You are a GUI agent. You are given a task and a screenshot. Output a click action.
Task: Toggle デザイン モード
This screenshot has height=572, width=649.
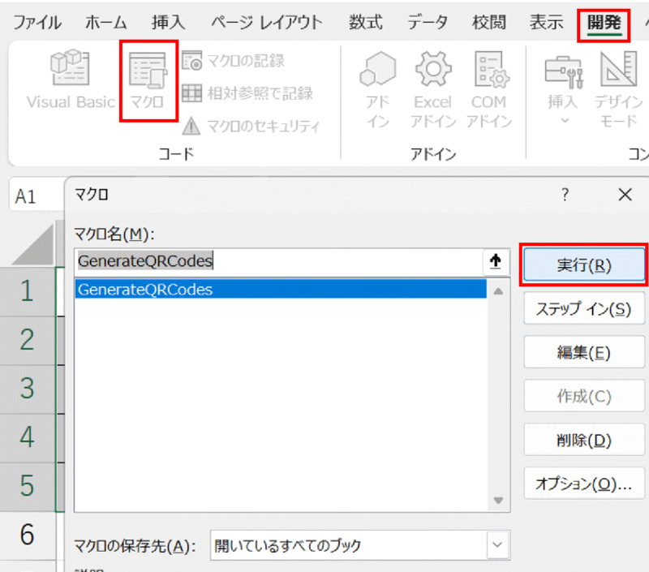(x=618, y=89)
